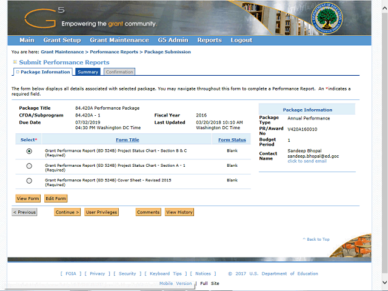The width and height of the screenshot is (388, 291).
Task: Click the Department of Education seal
Action: tap(327, 19)
